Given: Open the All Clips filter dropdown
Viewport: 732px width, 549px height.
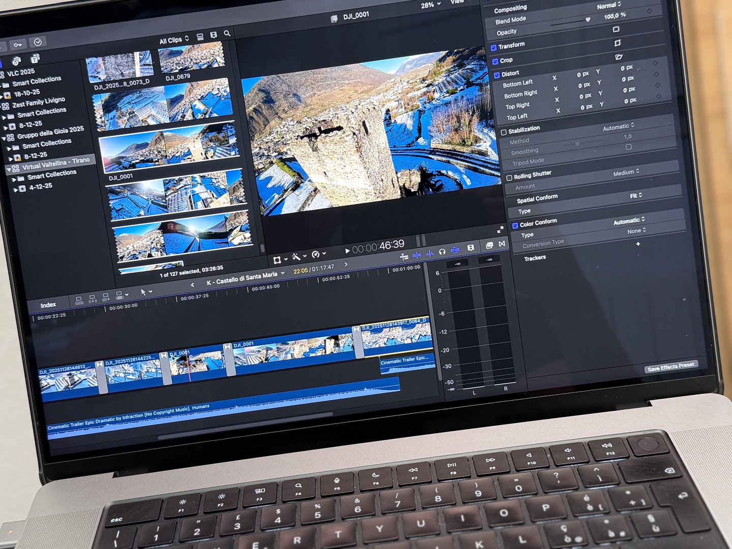Looking at the screenshot, I should 174,40.
